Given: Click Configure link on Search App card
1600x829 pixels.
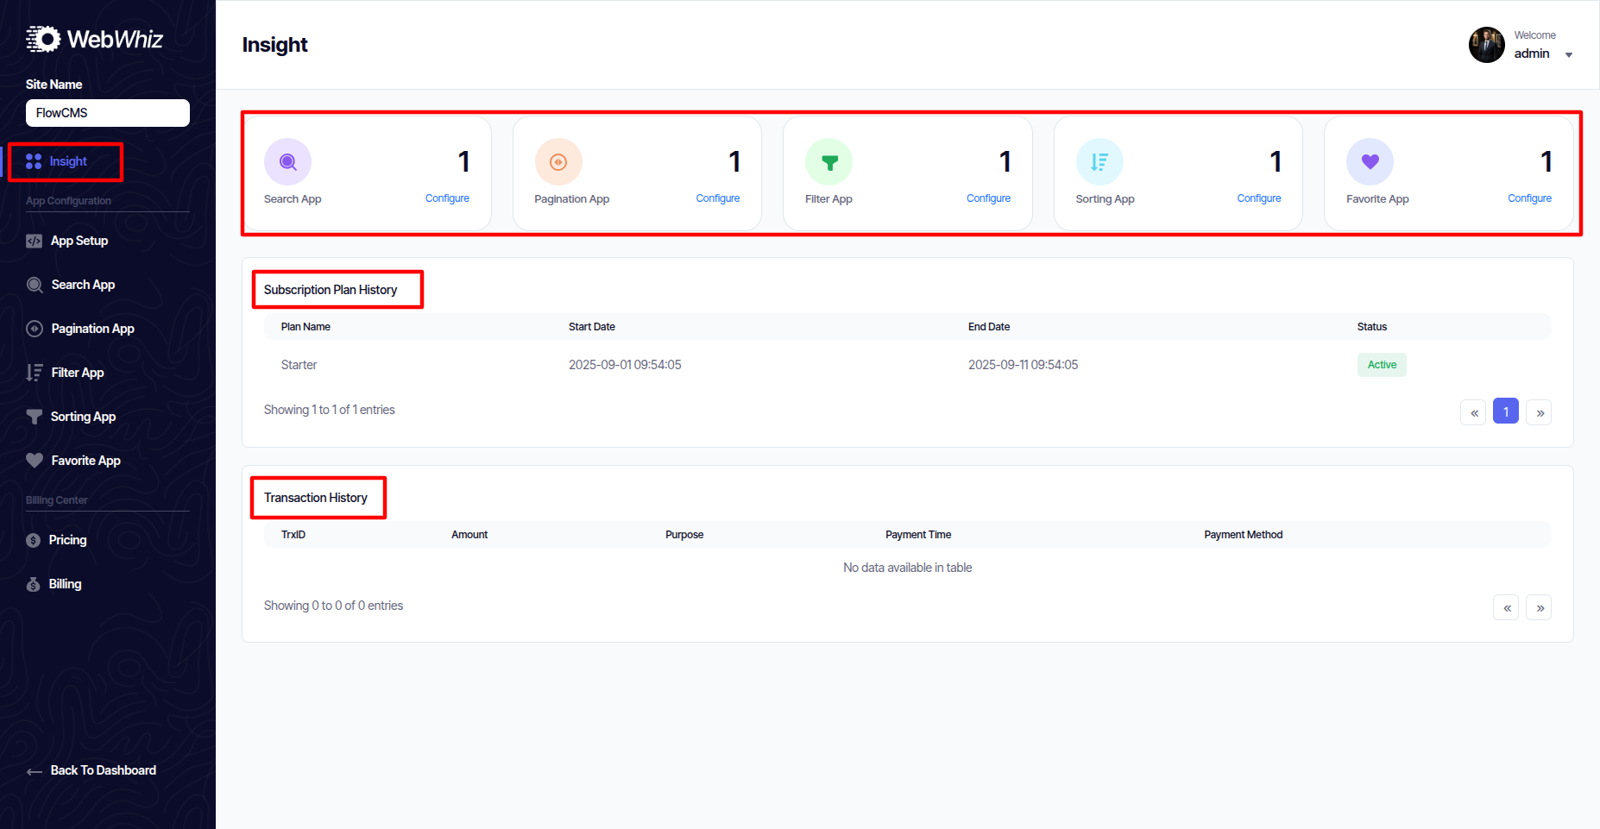Looking at the screenshot, I should tap(447, 198).
